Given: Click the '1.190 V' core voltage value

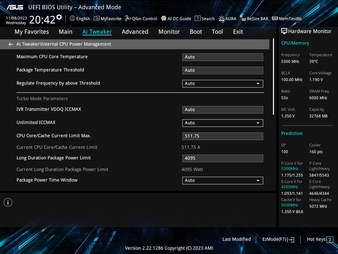Looking at the screenshot, I should coord(316,80).
